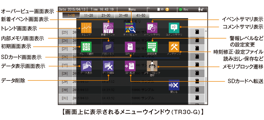Click the time 14:43:52 cell
The height and width of the screenshot is (120, 264).
click(x=108, y=98)
